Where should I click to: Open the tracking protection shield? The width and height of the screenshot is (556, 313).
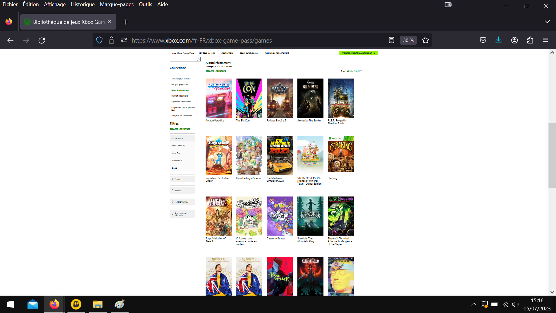[x=99, y=40]
